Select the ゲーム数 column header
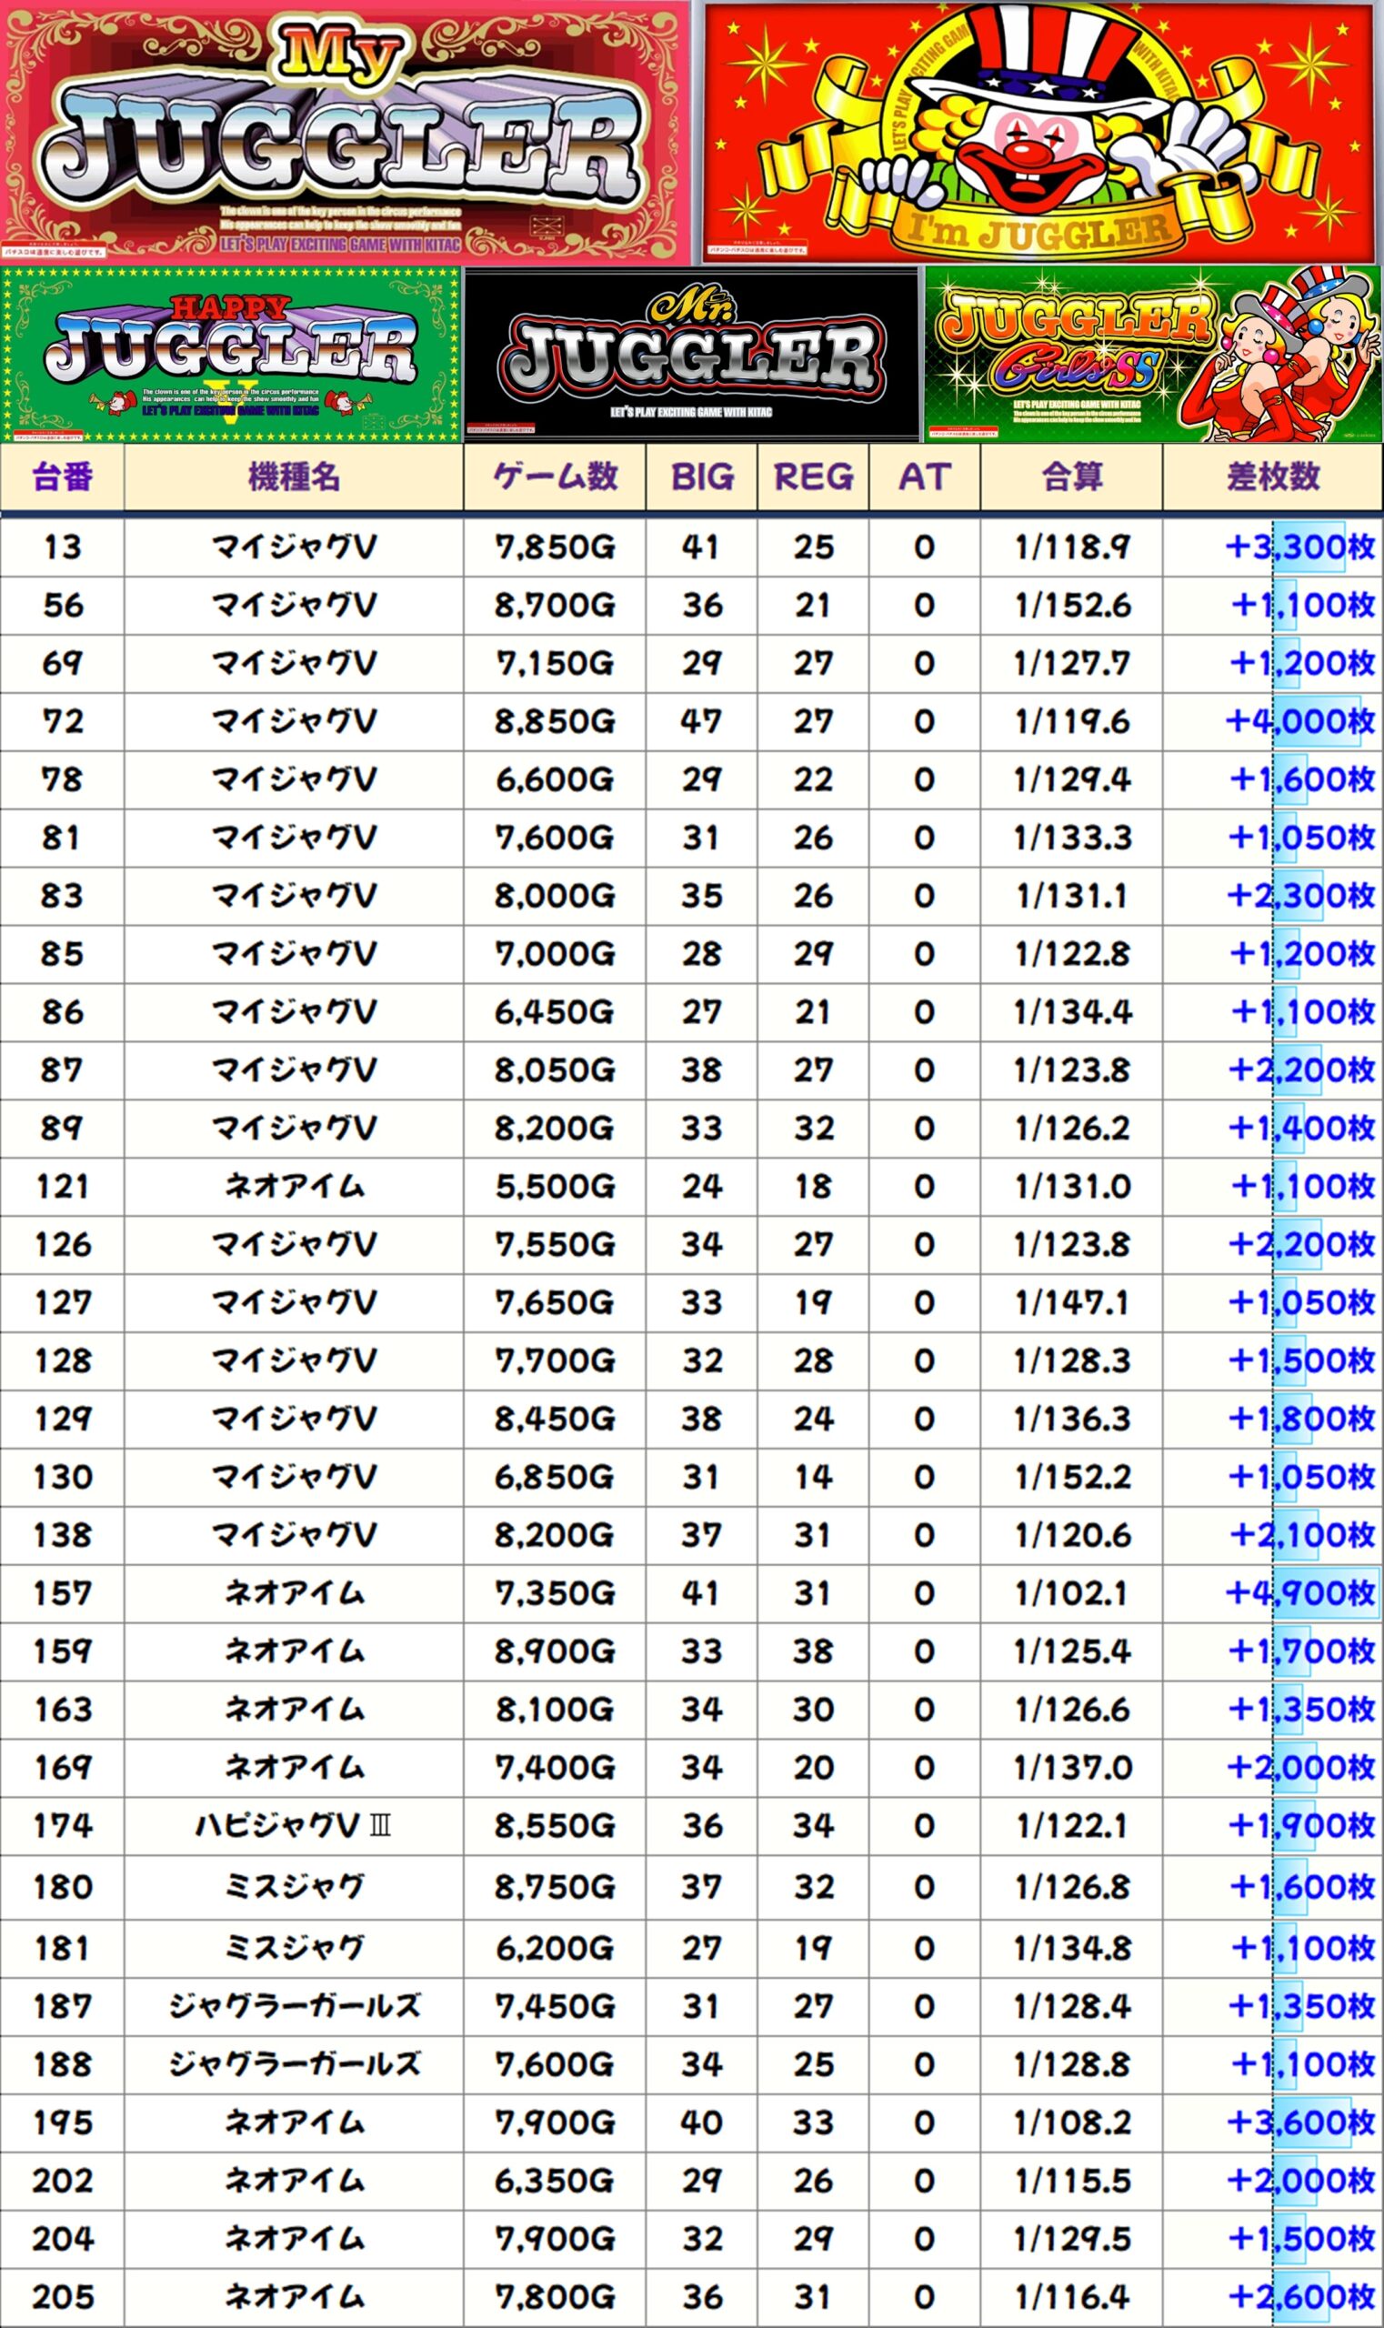1384x2328 pixels. [x=555, y=477]
